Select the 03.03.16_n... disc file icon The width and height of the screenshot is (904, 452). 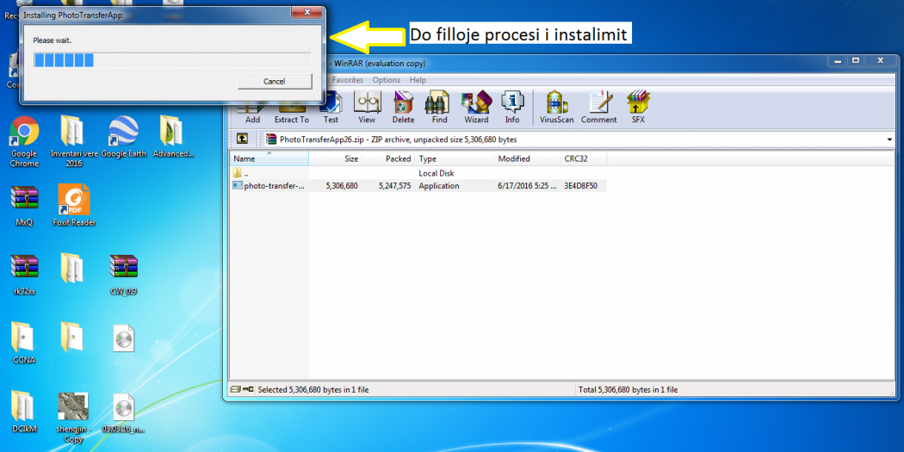123,412
